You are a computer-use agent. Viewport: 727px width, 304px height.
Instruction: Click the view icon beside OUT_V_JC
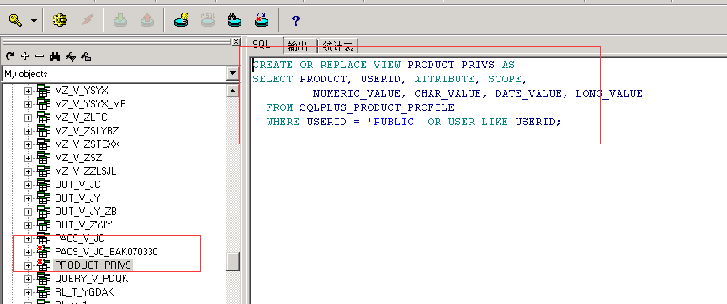point(44,184)
